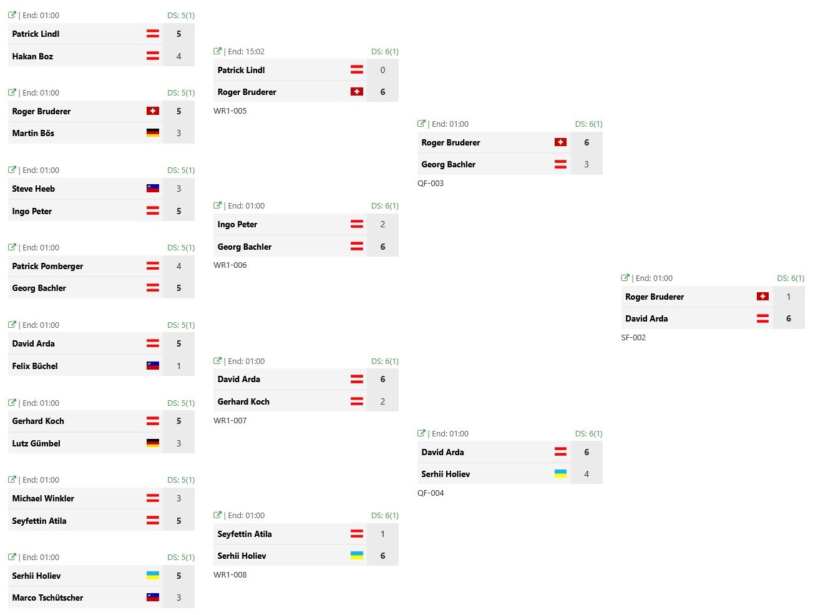The width and height of the screenshot is (813, 615).
Task: Open external link icon for SF-002 match
Action: coord(625,278)
